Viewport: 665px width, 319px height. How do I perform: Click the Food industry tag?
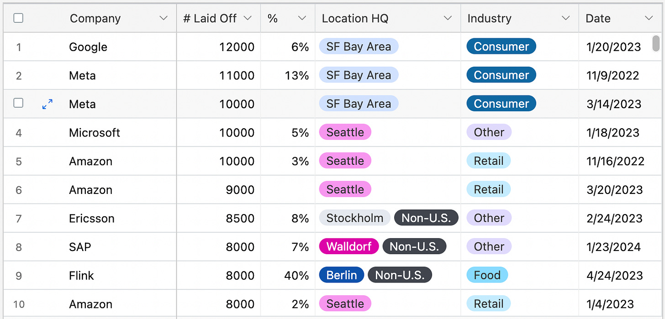tap(487, 275)
